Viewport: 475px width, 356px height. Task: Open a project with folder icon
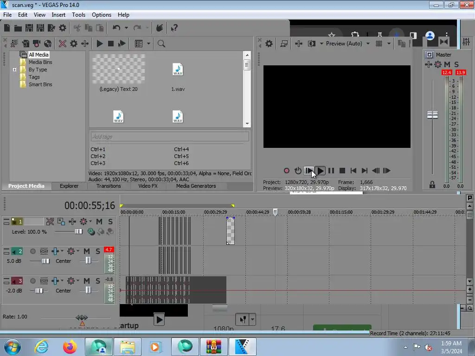tap(18, 28)
